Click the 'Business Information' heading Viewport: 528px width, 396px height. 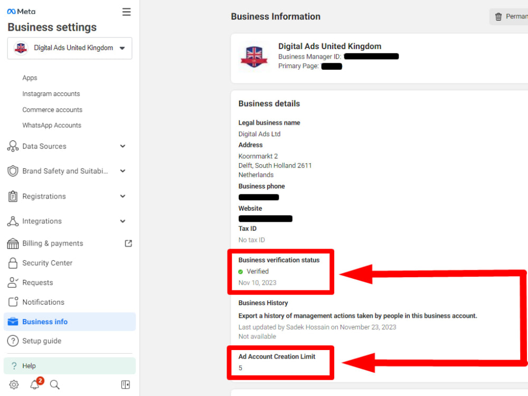[276, 16]
